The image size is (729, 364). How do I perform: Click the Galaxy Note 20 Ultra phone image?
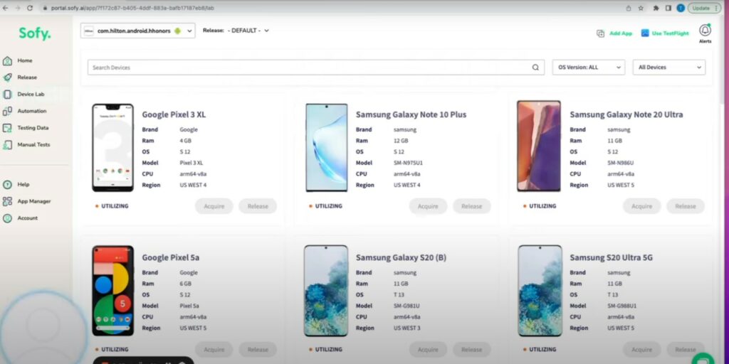tap(539, 146)
